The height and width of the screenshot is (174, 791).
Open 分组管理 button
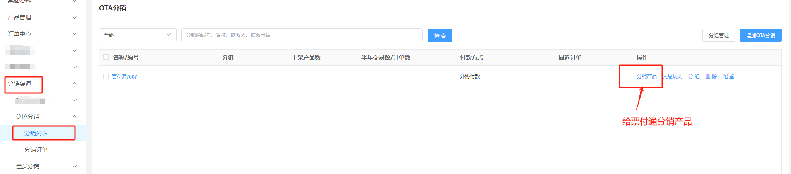pyautogui.click(x=718, y=36)
